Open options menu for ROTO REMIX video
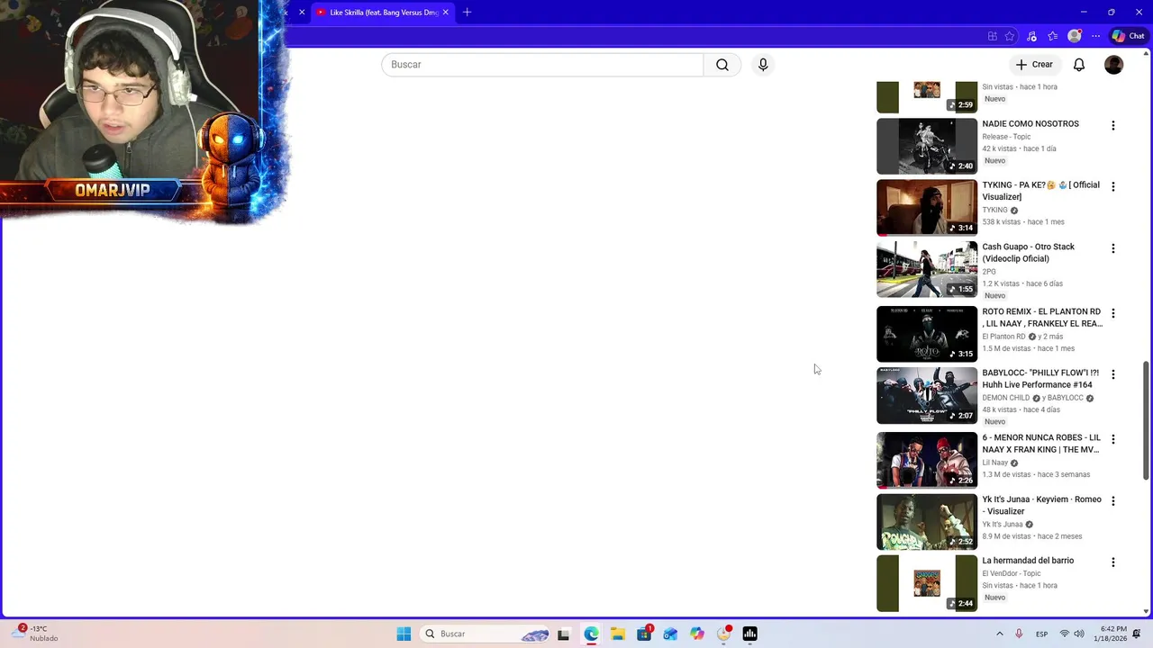 click(x=1113, y=313)
